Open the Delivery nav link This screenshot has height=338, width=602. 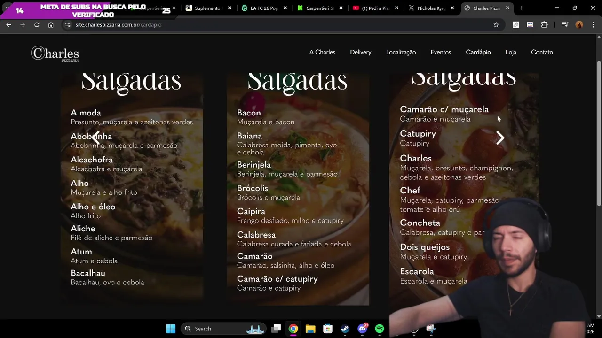(361, 52)
